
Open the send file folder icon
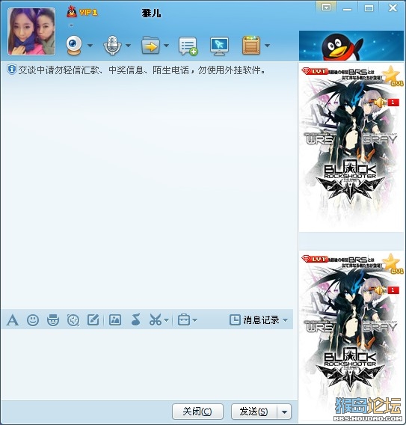[x=150, y=46]
